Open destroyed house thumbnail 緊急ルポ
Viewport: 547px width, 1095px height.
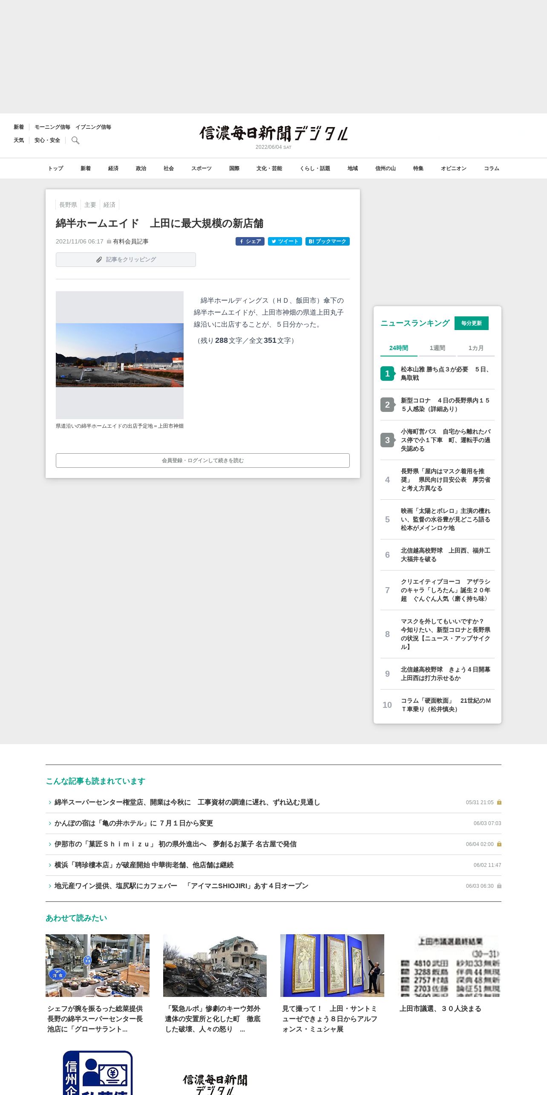[x=215, y=965]
